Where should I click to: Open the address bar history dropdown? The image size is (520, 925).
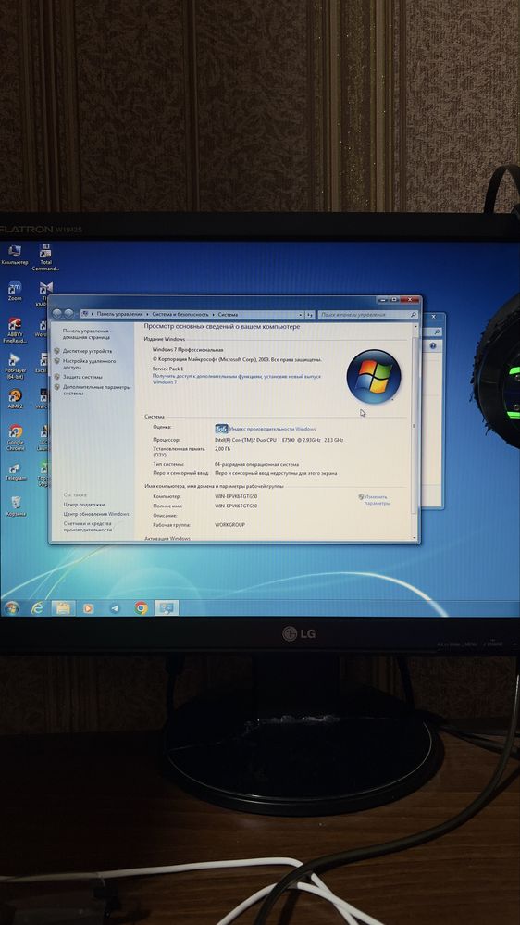click(x=300, y=315)
